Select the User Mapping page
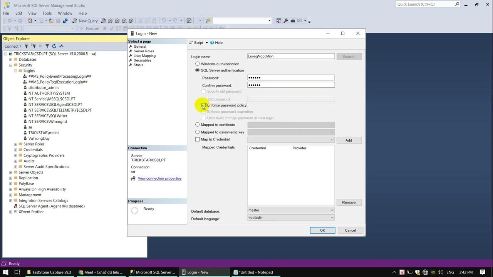493x277 pixels. pyautogui.click(x=144, y=56)
